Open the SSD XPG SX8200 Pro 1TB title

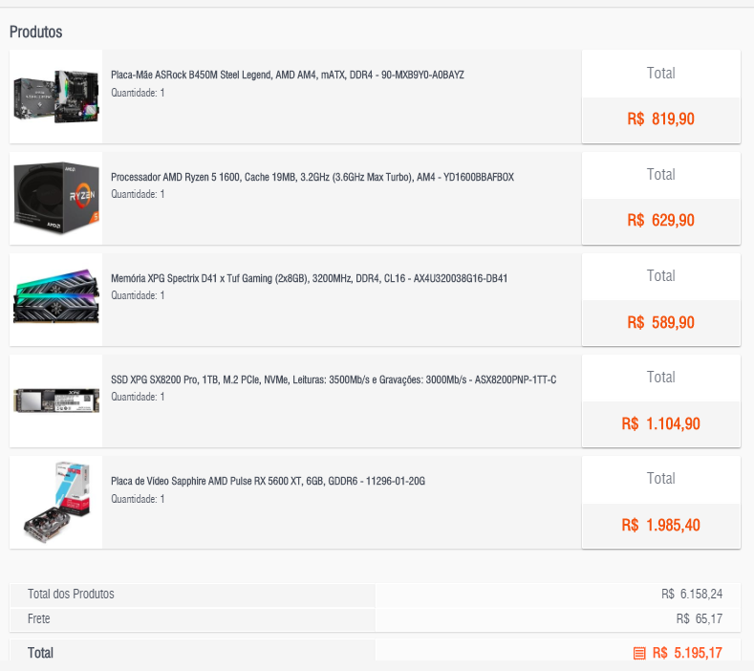334,380
